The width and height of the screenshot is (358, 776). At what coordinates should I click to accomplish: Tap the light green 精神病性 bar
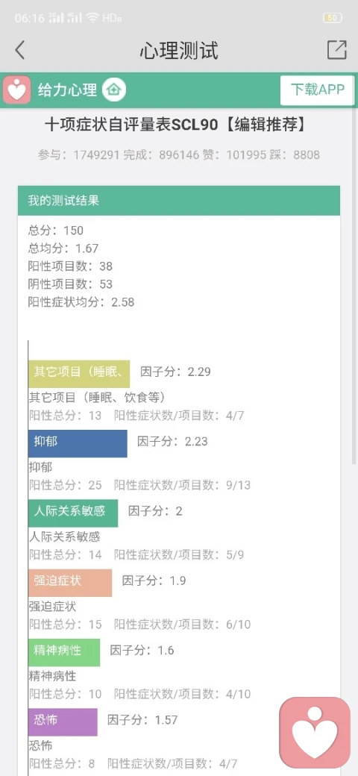[x=64, y=652]
